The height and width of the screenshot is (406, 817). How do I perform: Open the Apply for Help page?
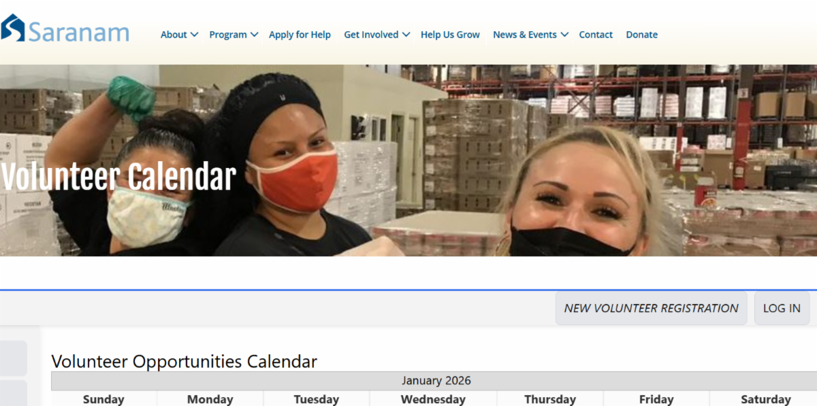(x=300, y=35)
